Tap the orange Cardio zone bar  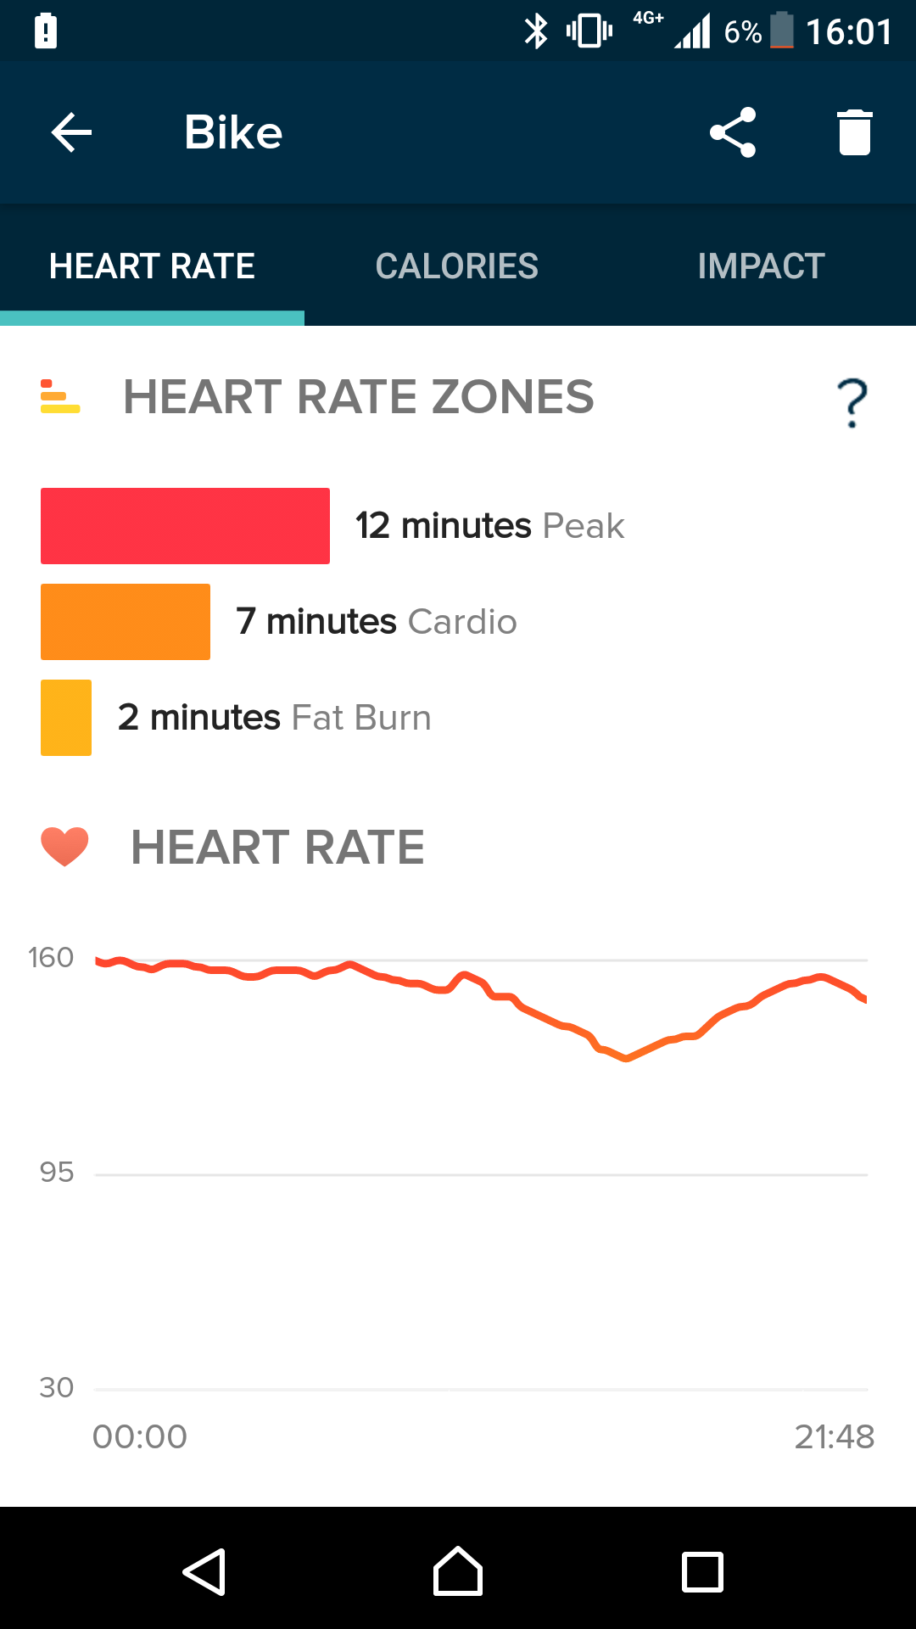point(126,622)
